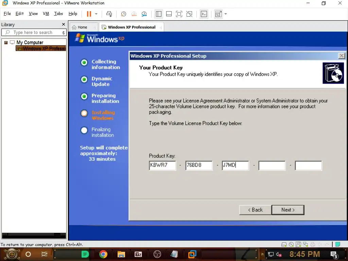The width and height of the screenshot is (348, 261).
Task: Click the fourth empty product key field
Action: [272, 166]
